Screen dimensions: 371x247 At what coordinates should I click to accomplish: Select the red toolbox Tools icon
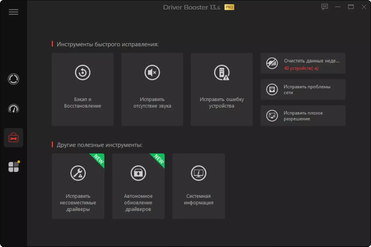pos(13,138)
